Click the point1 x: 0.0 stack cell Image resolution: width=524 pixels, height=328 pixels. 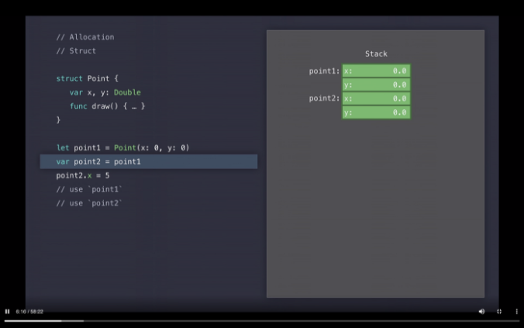(x=376, y=71)
